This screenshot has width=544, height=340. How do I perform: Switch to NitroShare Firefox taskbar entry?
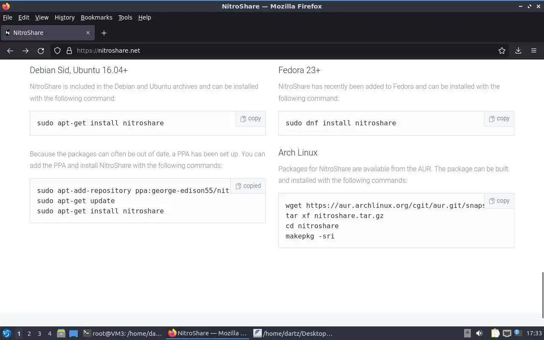[207, 334]
